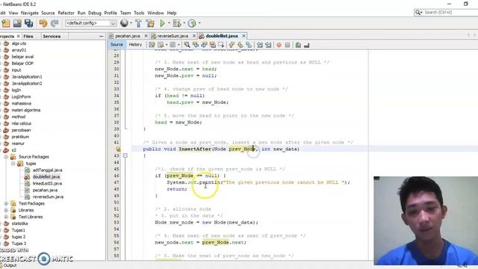Click the Uncomment icon in editor toolbar
Screen dimensions: 478x269
tap(307, 45)
